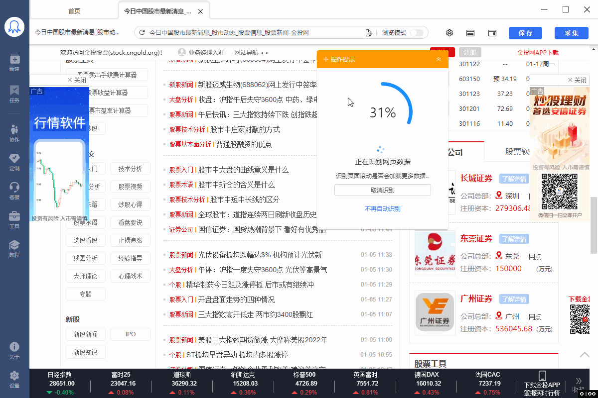Open the 教程 tutorial sidebar item
Viewport: 598px width, 398px height.
(x=14, y=249)
